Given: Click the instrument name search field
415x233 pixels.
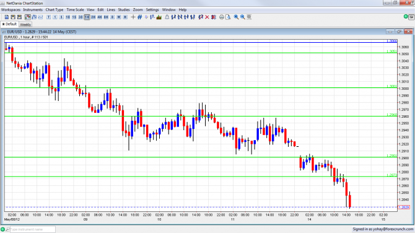Looking at the screenshot, I should 33,229.
